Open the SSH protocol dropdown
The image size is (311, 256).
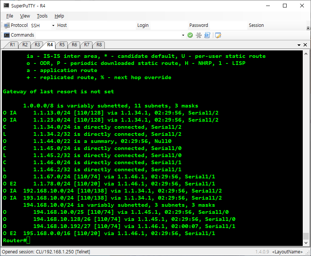click(x=53, y=25)
